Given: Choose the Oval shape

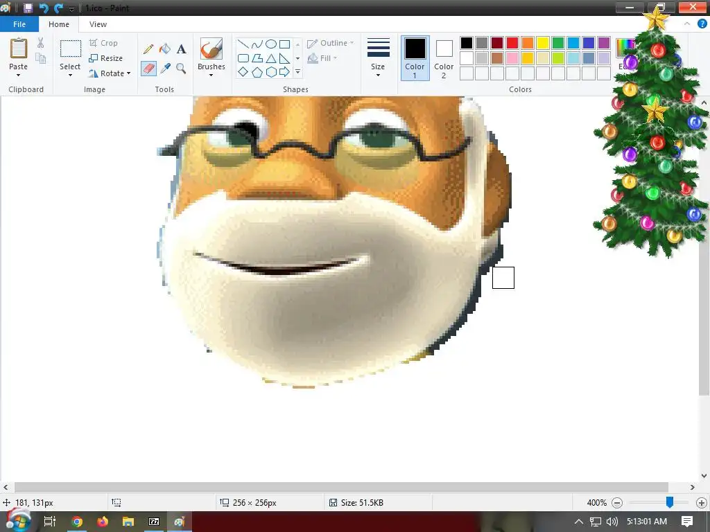Looking at the screenshot, I should 271,44.
